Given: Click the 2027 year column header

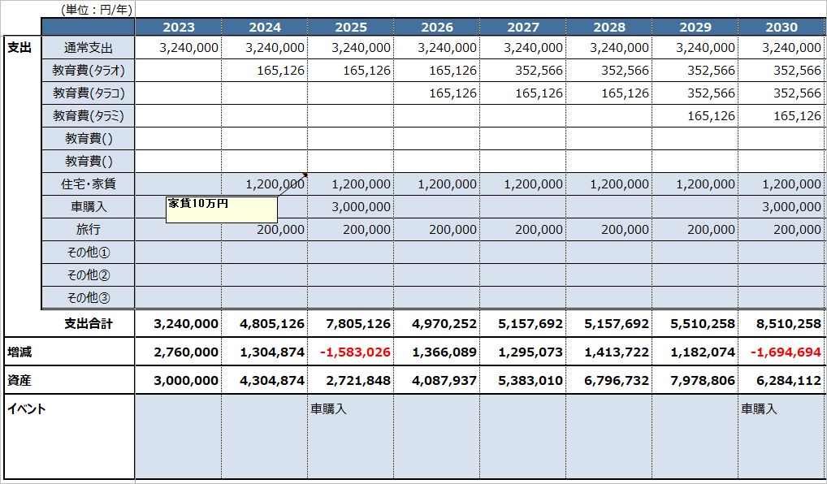Looking at the screenshot, I should tap(522, 28).
